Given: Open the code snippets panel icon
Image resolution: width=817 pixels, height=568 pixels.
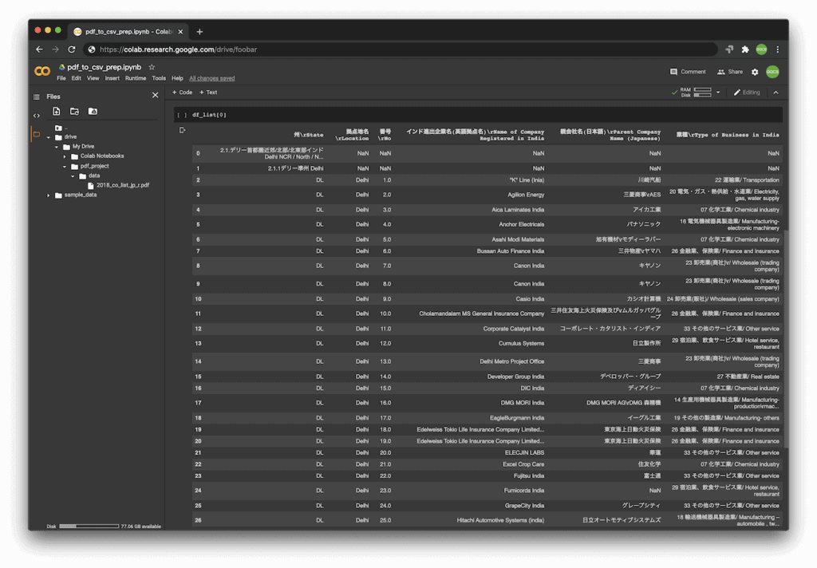Looking at the screenshot, I should pos(37,116).
